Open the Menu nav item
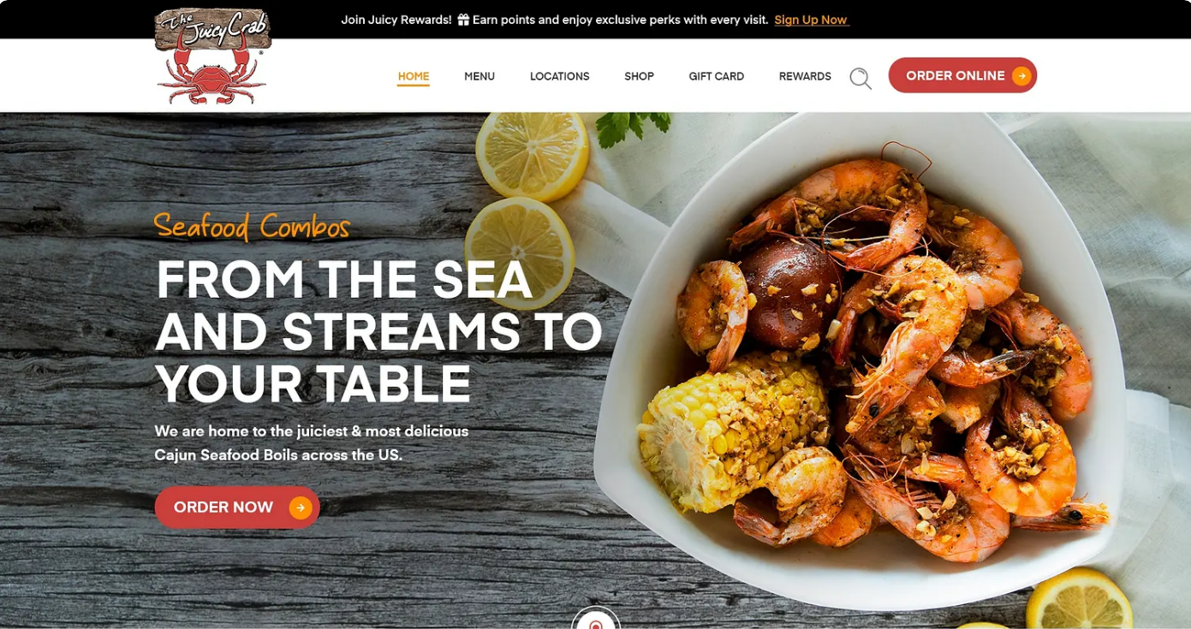 tap(479, 76)
